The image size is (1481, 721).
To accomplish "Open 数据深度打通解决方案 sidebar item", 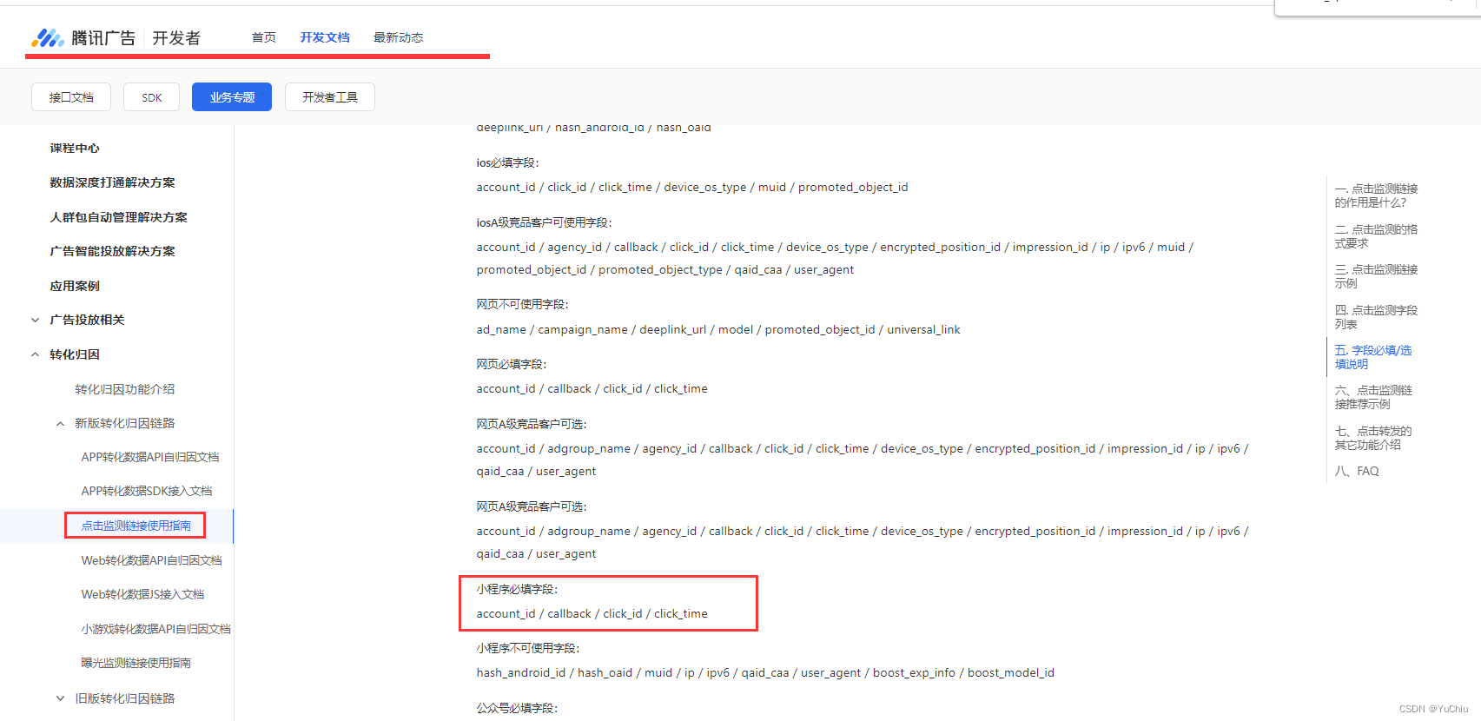I will click(x=112, y=182).
